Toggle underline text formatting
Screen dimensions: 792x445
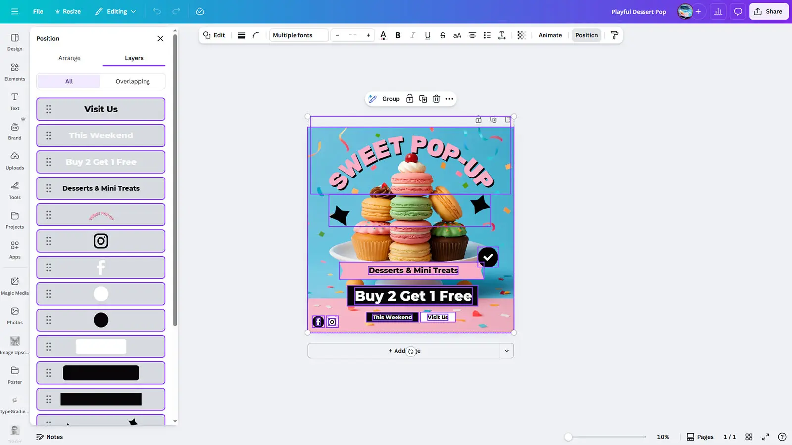coord(428,35)
